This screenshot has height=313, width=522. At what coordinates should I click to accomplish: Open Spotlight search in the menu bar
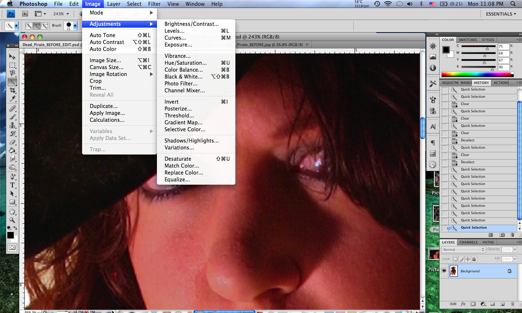pyautogui.click(x=513, y=4)
